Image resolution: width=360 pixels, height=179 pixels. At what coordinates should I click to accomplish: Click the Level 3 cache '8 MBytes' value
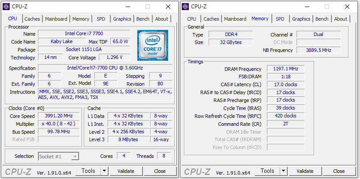click(128, 139)
